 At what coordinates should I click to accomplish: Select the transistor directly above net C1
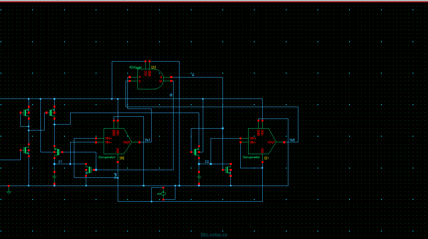coord(57,152)
